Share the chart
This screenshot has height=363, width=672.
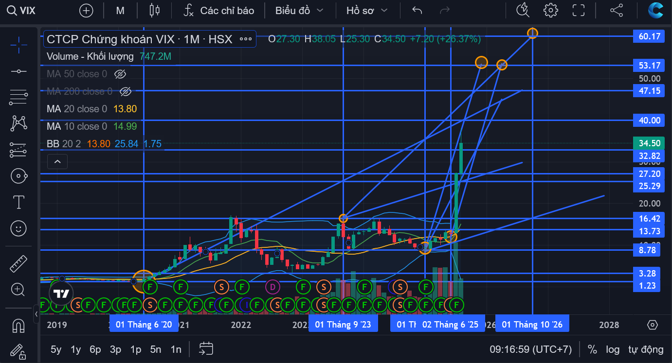pyautogui.click(x=616, y=10)
